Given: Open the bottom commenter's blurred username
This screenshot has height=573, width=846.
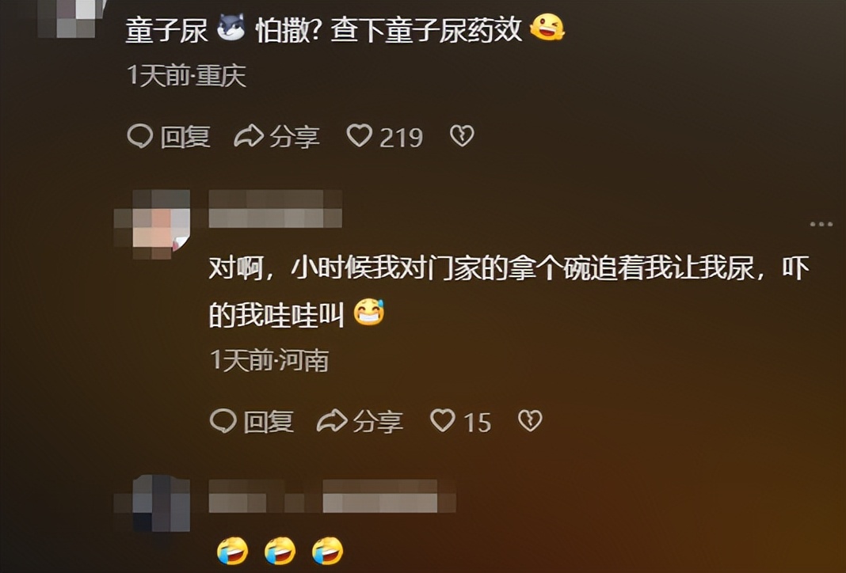Looking at the screenshot, I should 333,495.
